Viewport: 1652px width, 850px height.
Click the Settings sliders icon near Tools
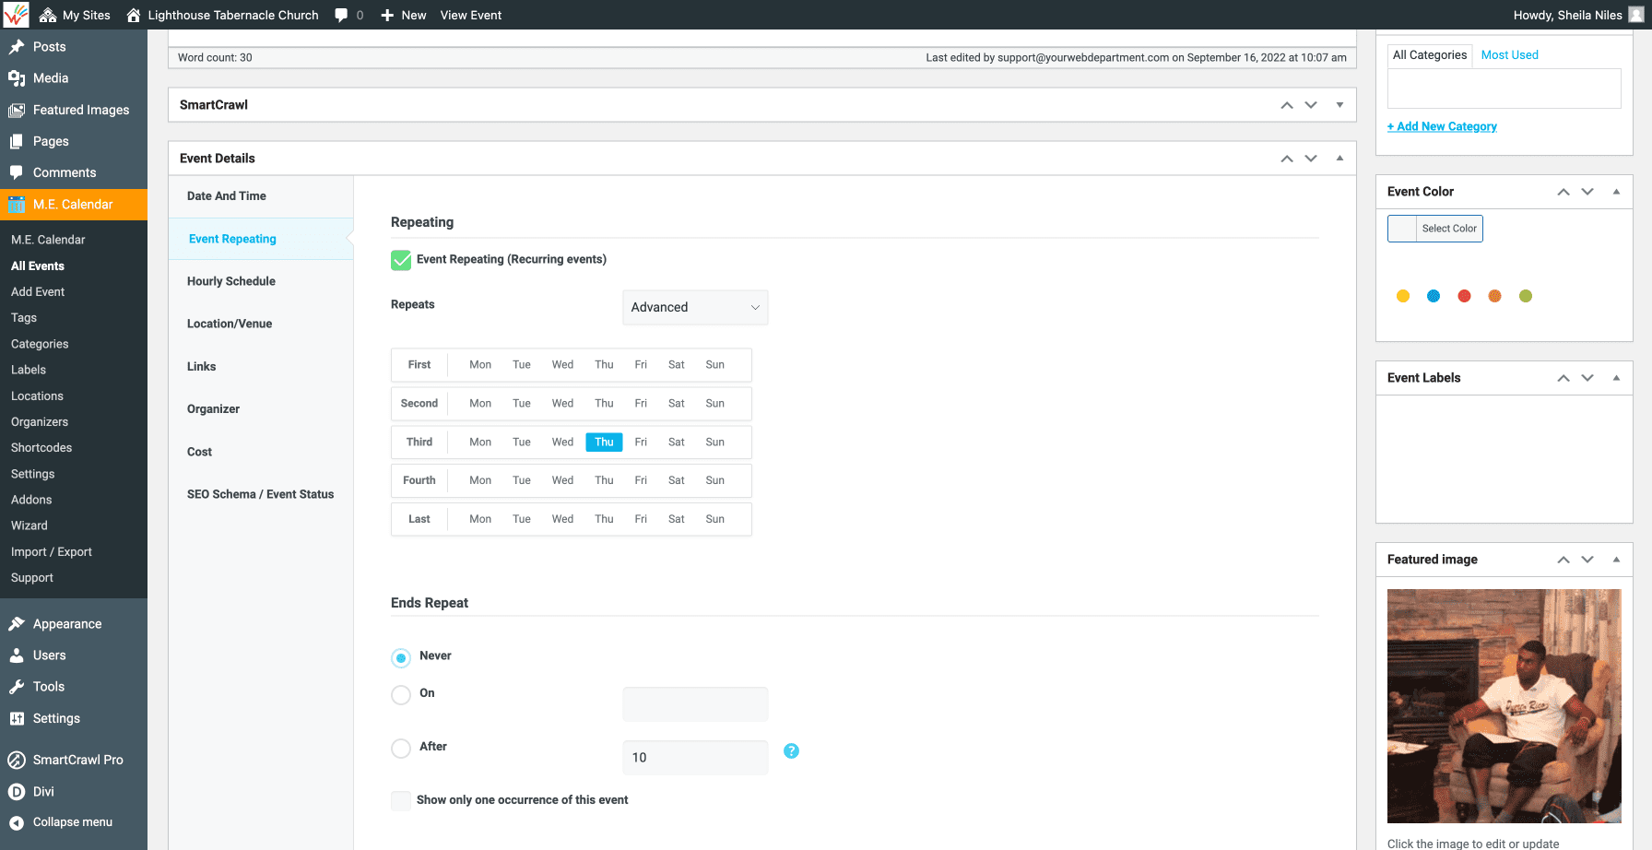point(17,718)
